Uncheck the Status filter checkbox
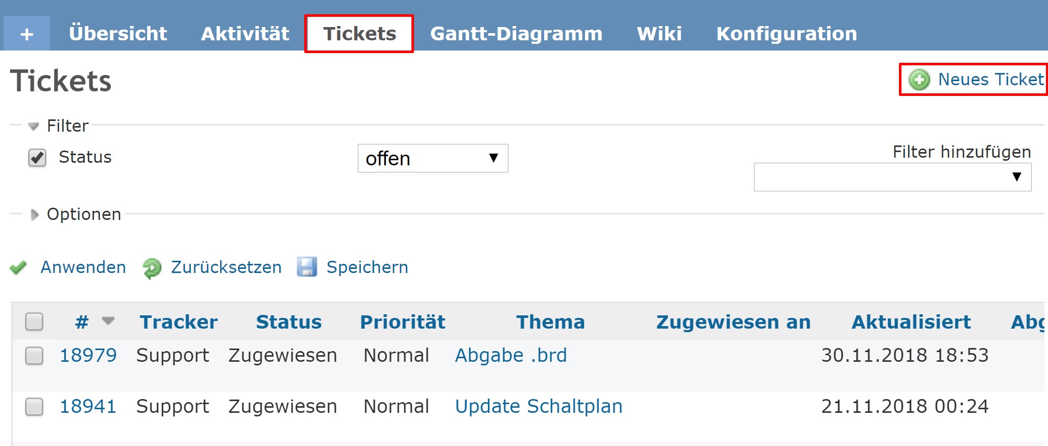Image resolution: width=1048 pixels, height=446 pixels. tap(37, 158)
